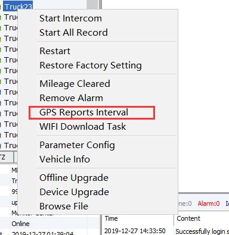Click the Time column header

point(112,218)
